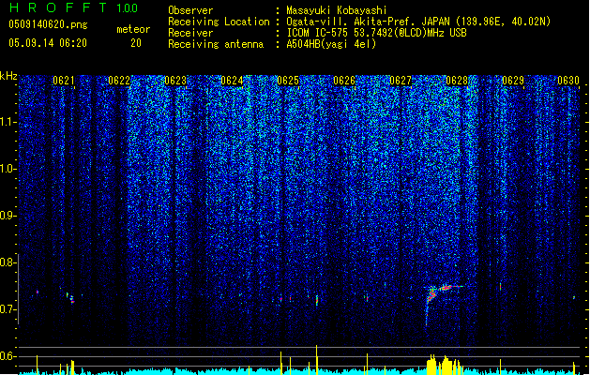Click the 0629 time marker
590x375 pixels.
tap(513, 81)
